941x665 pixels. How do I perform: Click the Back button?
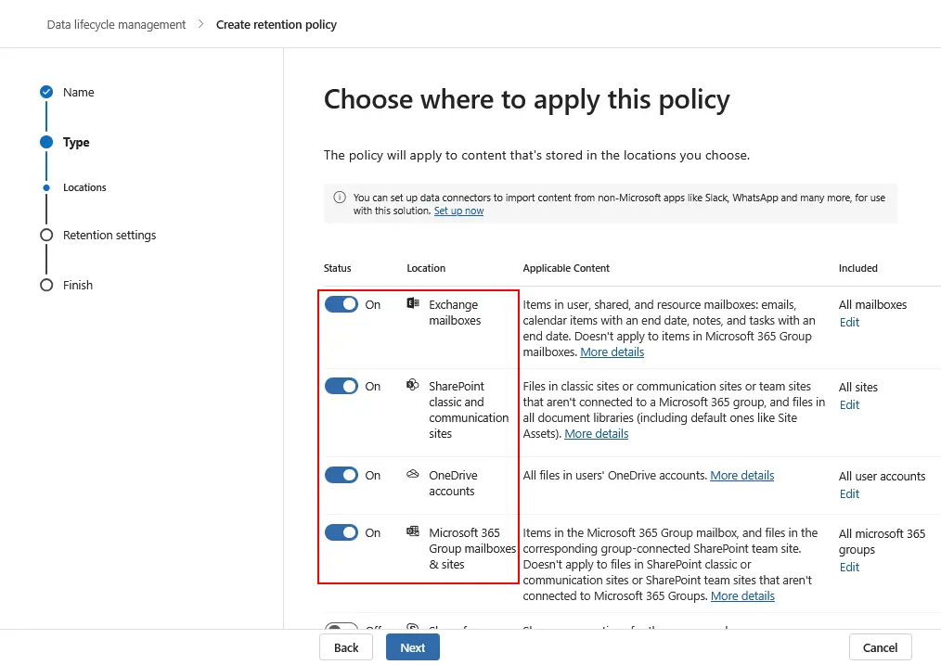click(345, 646)
